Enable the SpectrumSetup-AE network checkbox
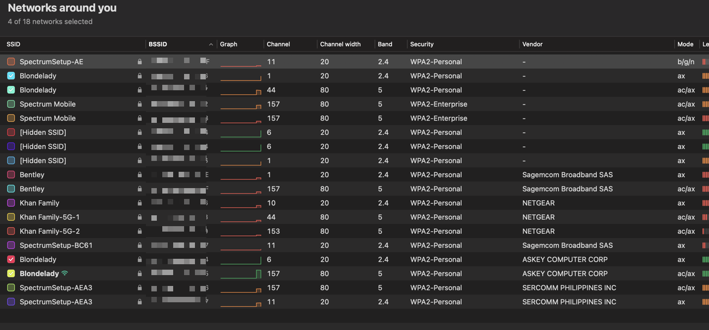This screenshot has height=330, width=709. (11, 61)
